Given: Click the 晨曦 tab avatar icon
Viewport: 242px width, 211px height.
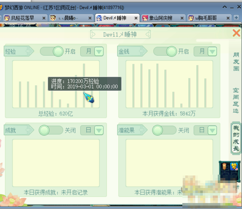Looking at the screenshot, I should [53, 18].
